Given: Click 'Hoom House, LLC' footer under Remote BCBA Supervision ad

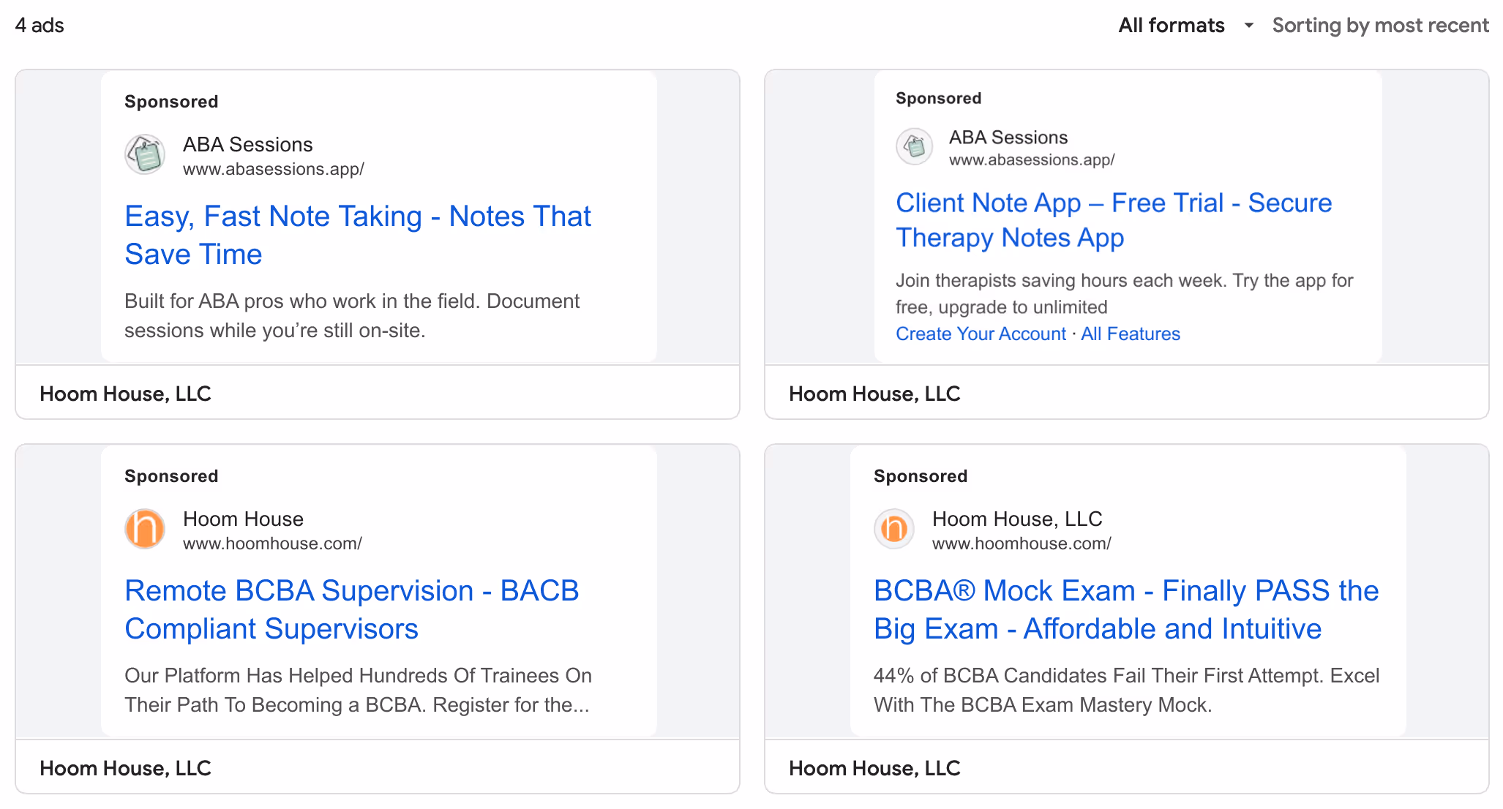Looking at the screenshot, I should pyautogui.click(x=125, y=768).
